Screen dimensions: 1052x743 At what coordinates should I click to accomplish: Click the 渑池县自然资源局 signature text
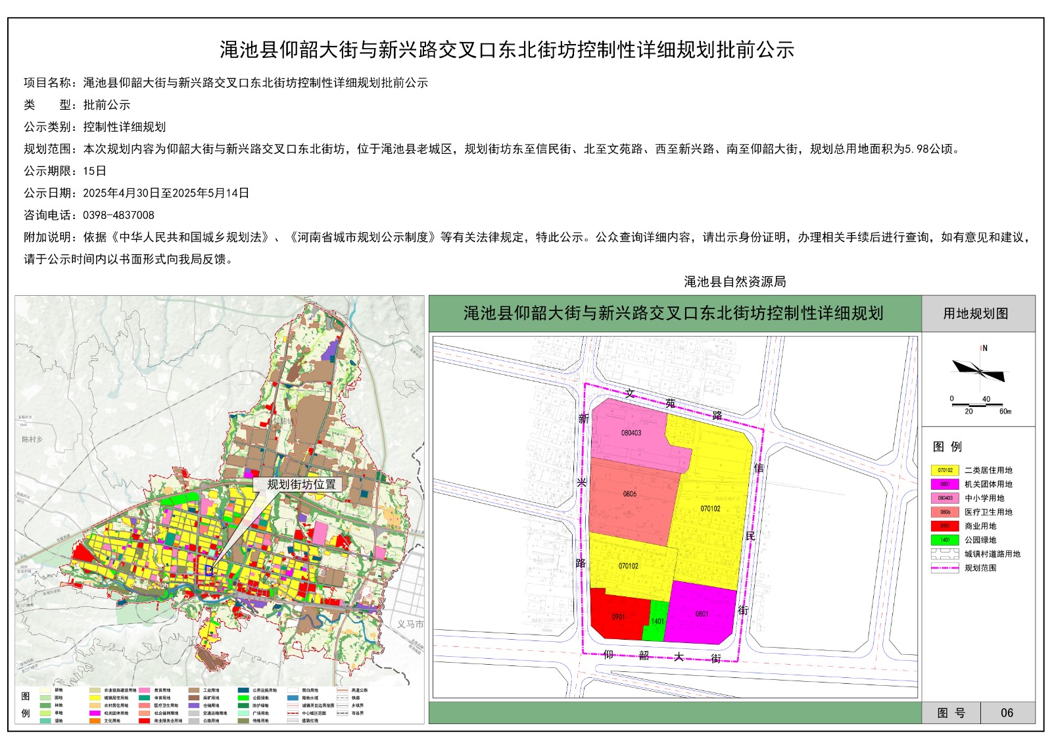point(735,281)
